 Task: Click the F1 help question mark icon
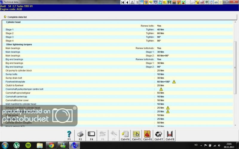(x=69, y=134)
